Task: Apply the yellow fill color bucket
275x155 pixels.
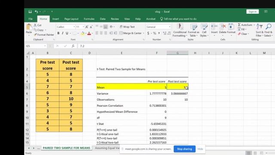Action: click(x=82, y=33)
